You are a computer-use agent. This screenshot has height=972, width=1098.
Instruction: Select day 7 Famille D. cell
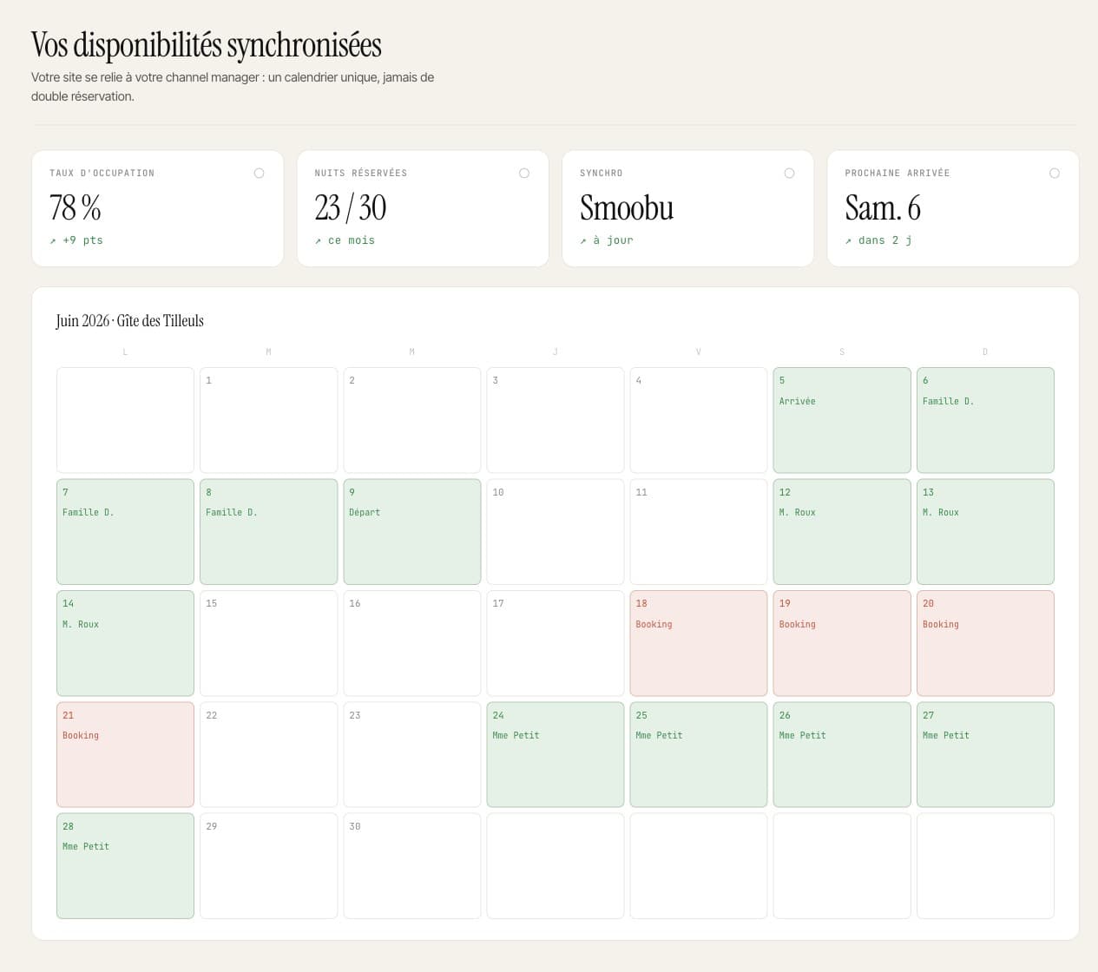click(x=125, y=532)
